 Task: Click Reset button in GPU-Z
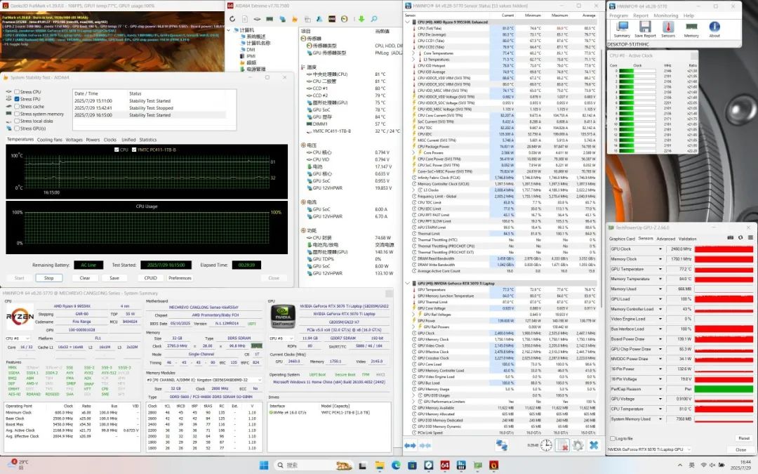click(743, 438)
